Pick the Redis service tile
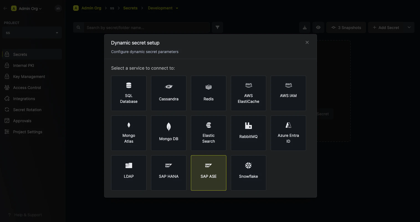Image resolution: width=420 pixels, height=222 pixels. (209, 93)
